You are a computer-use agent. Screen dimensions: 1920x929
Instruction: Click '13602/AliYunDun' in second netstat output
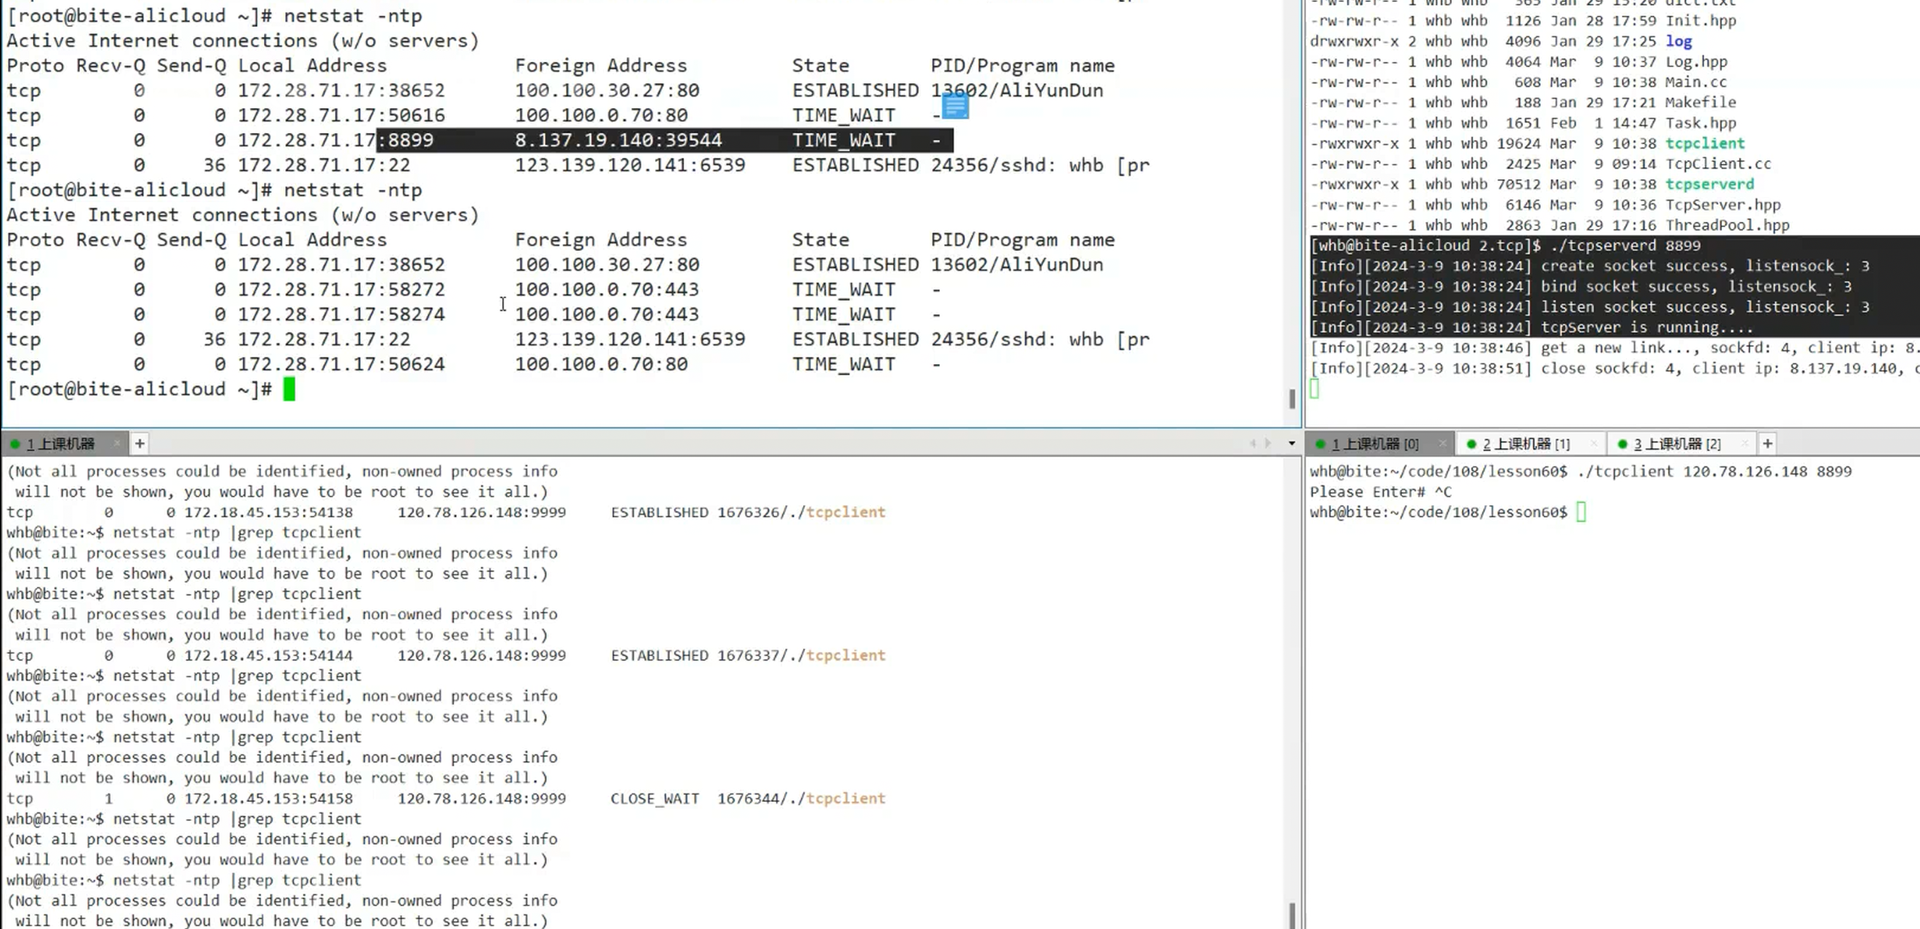point(1017,265)
